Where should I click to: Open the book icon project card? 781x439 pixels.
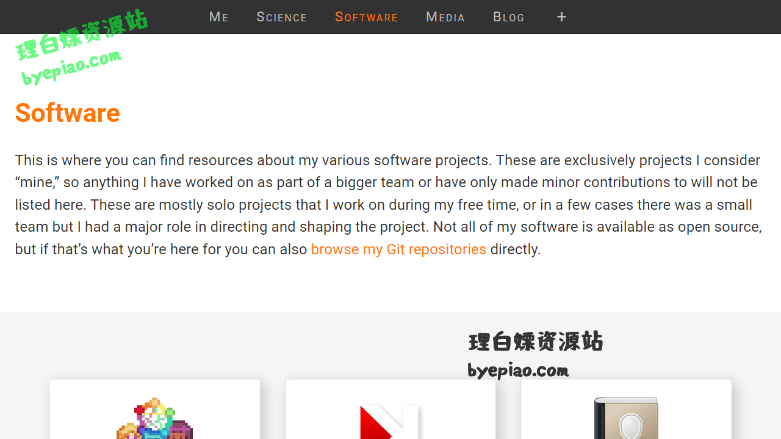[x=627, y=409]
